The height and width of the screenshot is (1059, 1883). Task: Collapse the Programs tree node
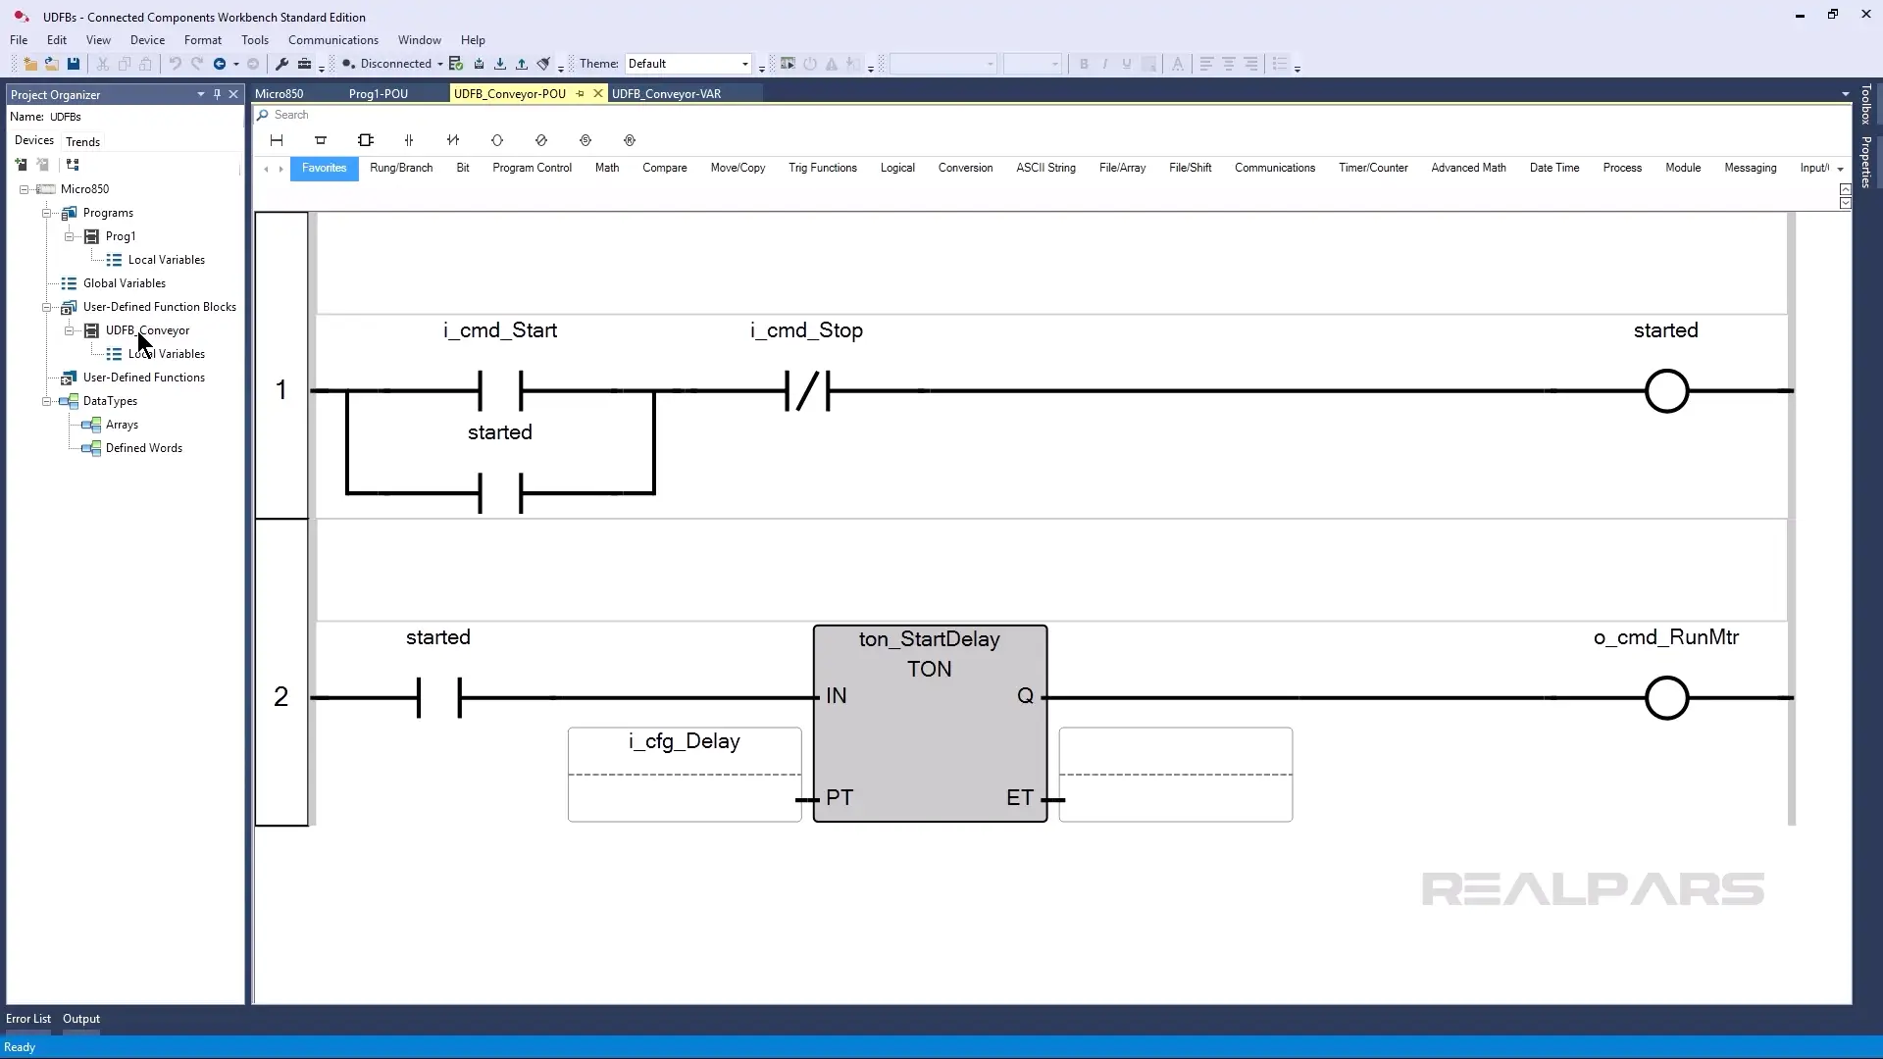pos(47,213)
